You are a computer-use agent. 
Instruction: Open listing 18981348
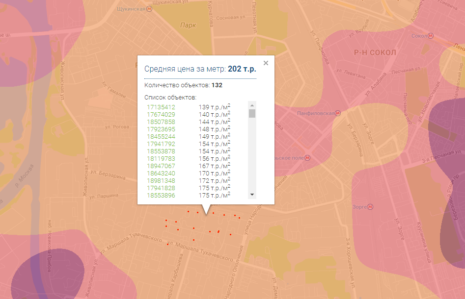pos(161,181)
